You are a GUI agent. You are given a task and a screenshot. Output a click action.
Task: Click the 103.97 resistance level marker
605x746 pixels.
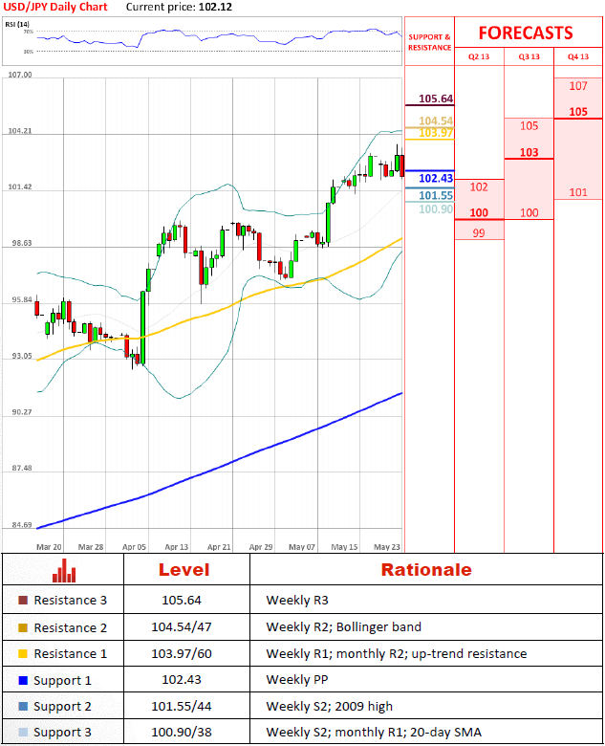tap(436, 132)
